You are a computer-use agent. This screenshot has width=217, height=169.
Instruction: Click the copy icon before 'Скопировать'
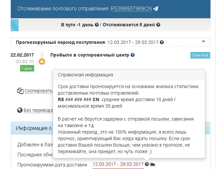click(20, 91)
